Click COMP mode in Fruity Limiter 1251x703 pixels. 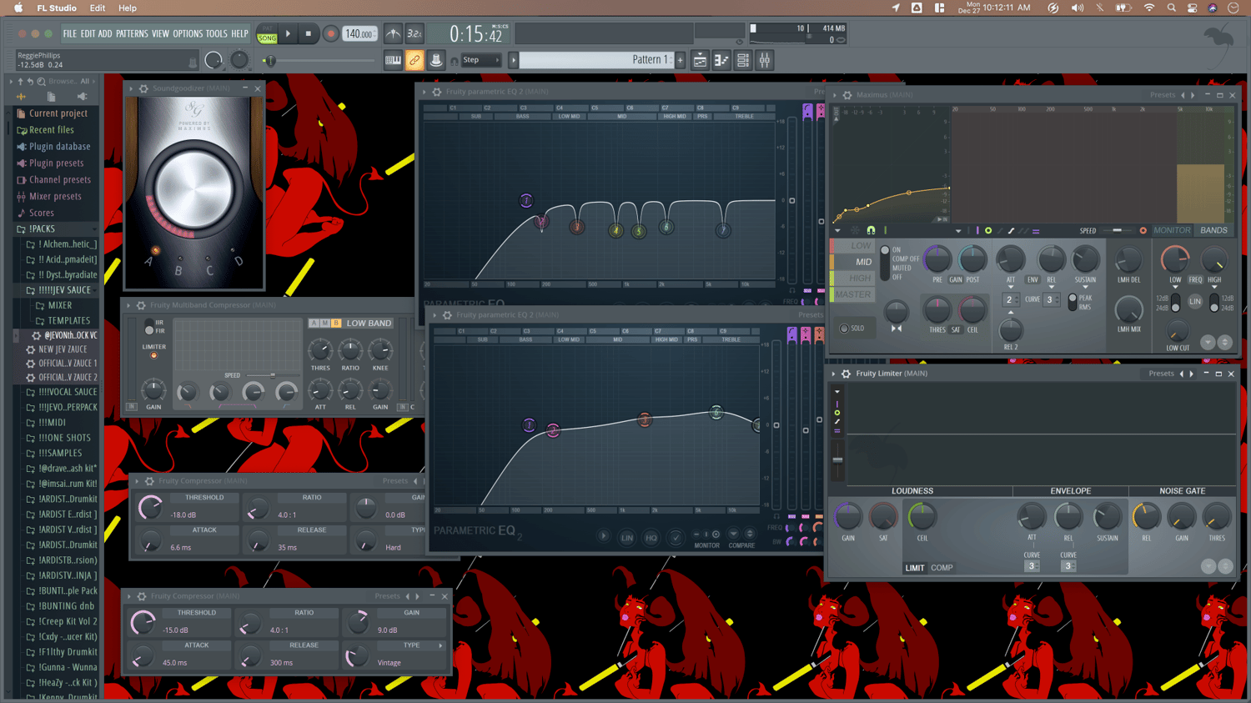(x=942, y=568)
